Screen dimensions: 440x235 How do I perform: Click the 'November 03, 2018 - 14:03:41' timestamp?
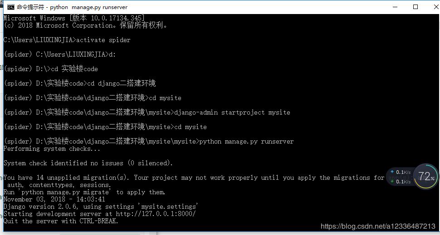click(x=54, y=199)
